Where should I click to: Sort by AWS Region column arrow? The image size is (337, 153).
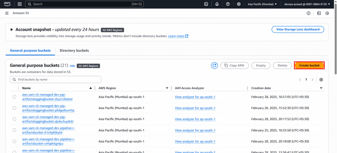tap(167, 88)
